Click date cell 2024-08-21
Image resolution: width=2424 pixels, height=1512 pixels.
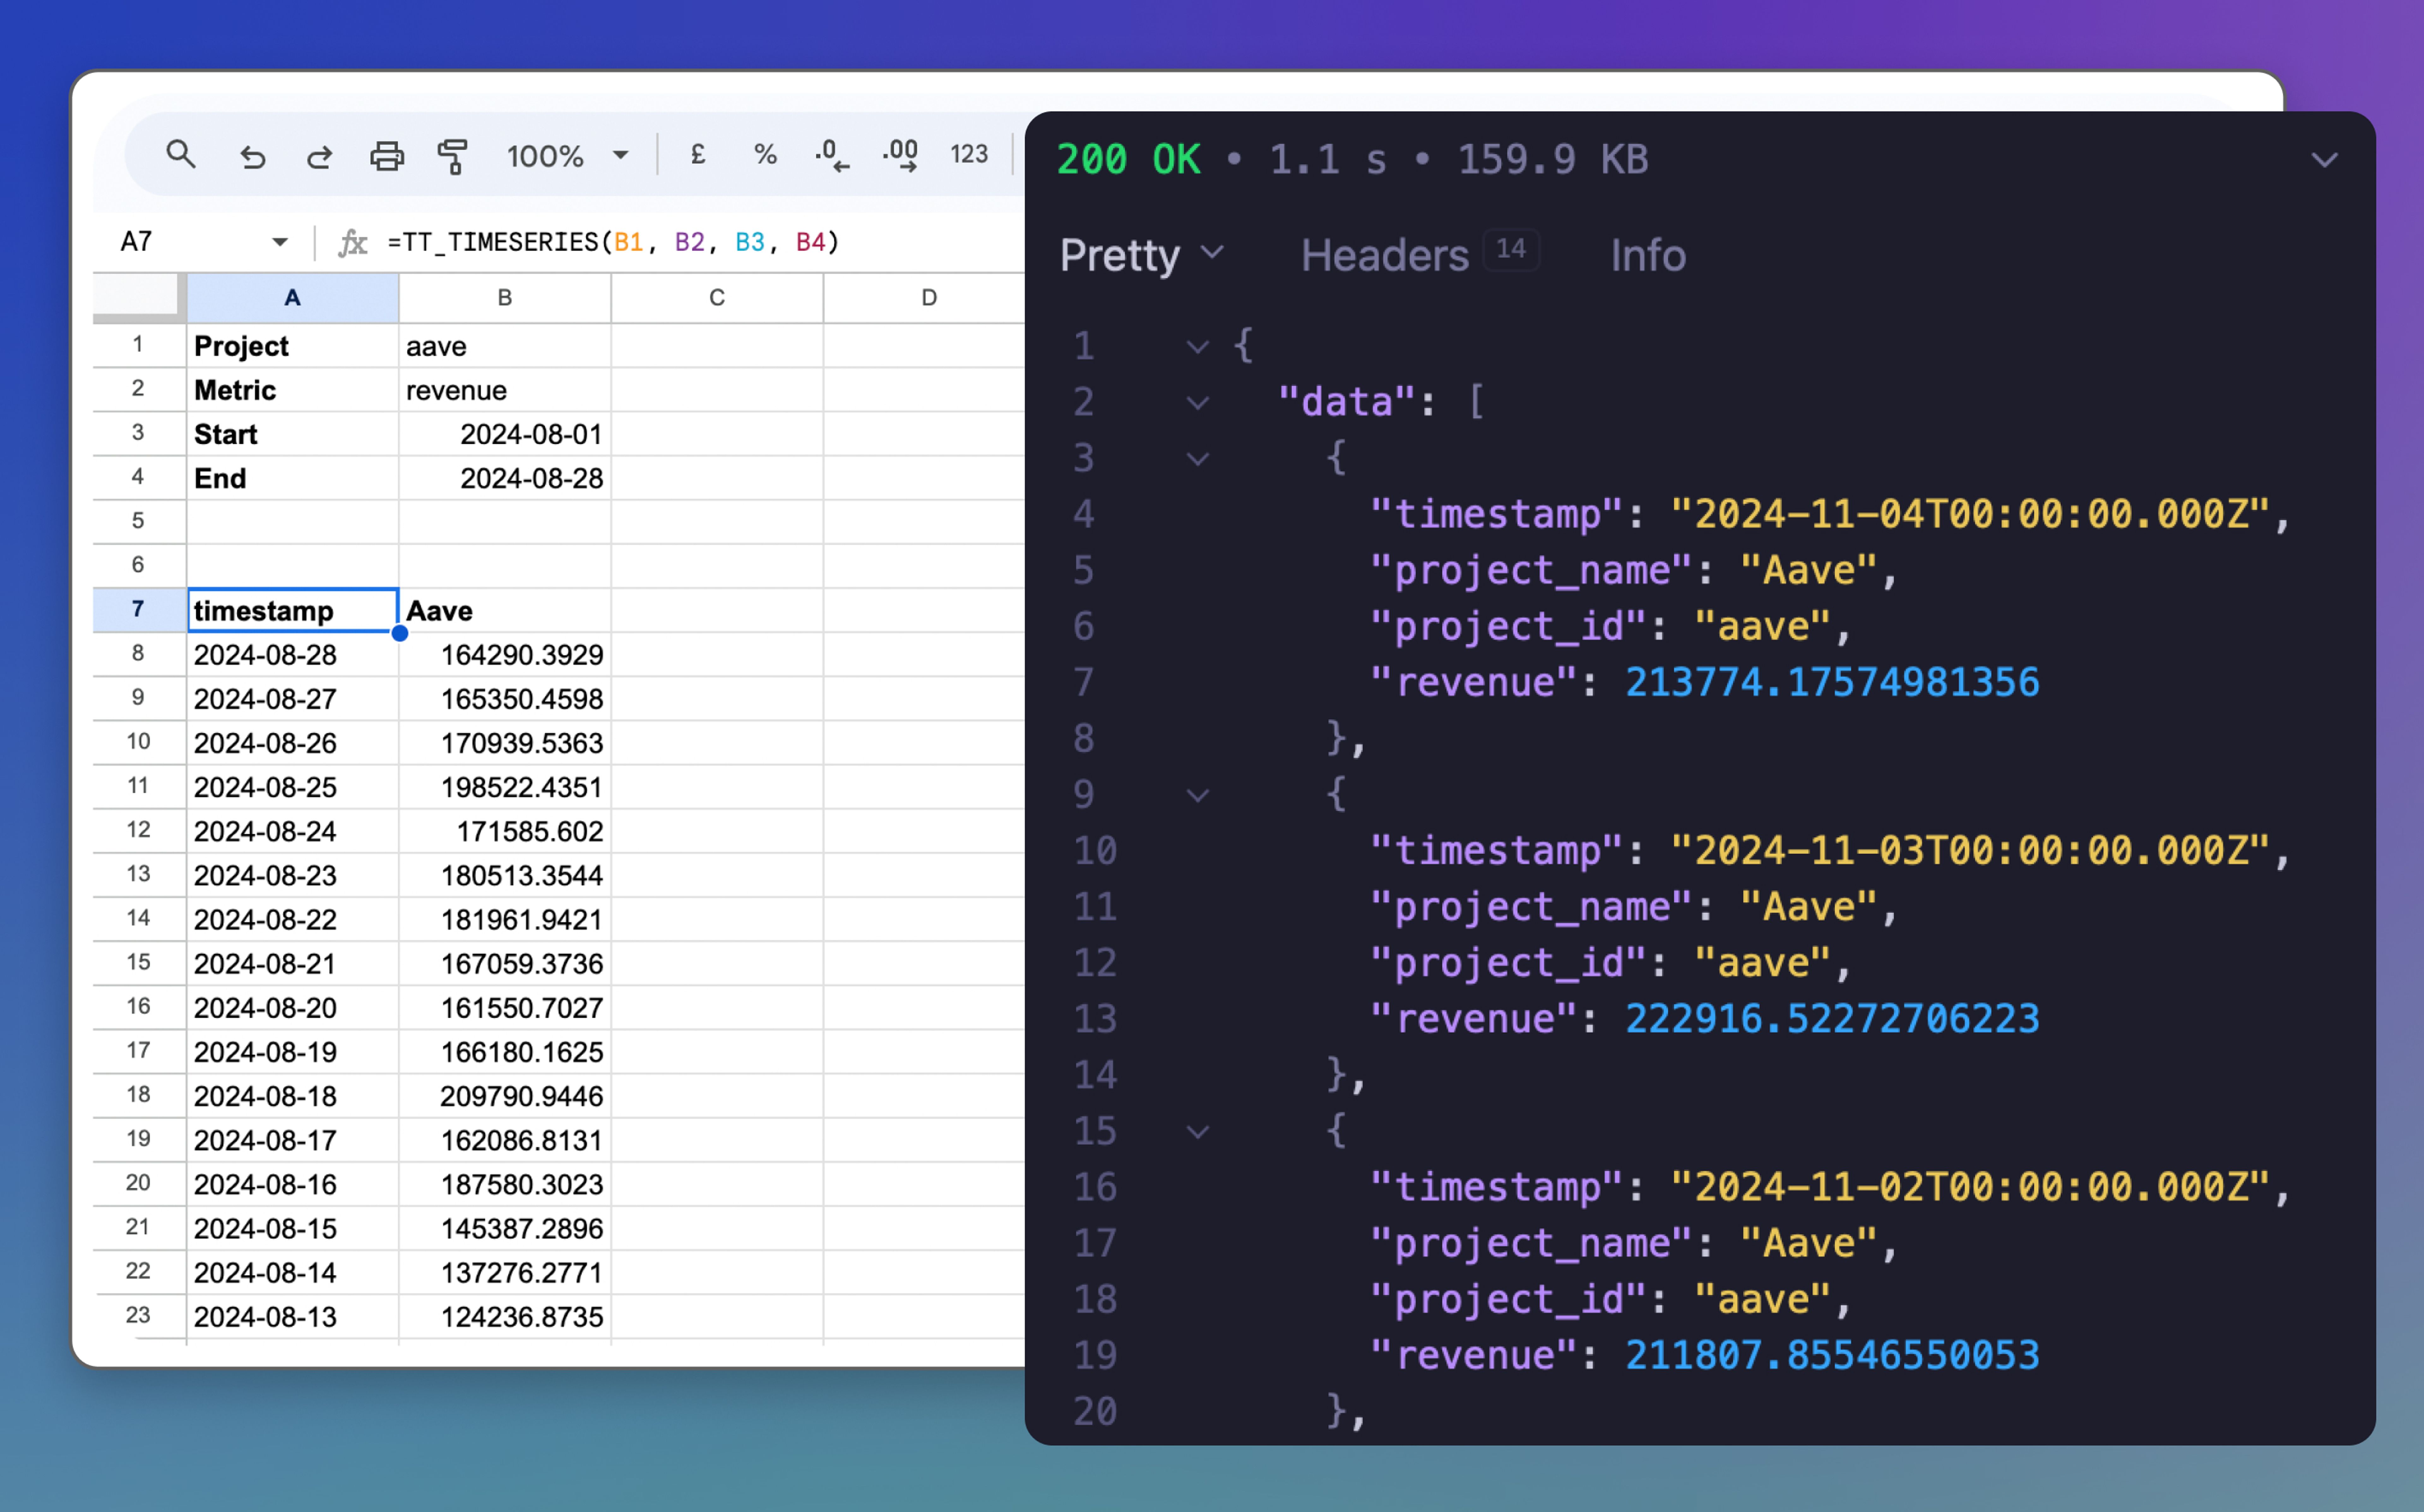(292, 963)
